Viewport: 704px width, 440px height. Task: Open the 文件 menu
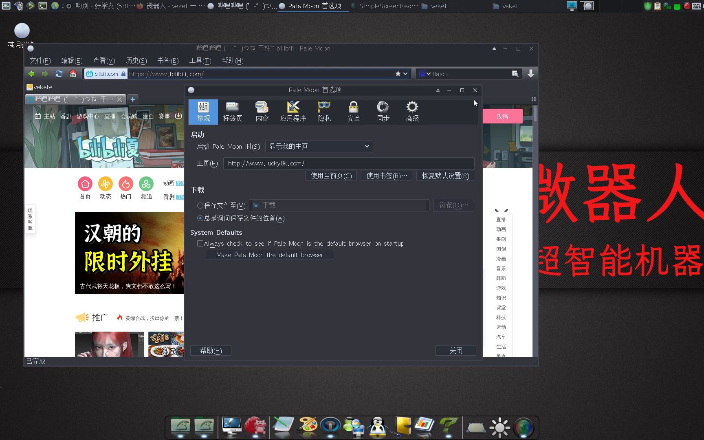(40, 60)
